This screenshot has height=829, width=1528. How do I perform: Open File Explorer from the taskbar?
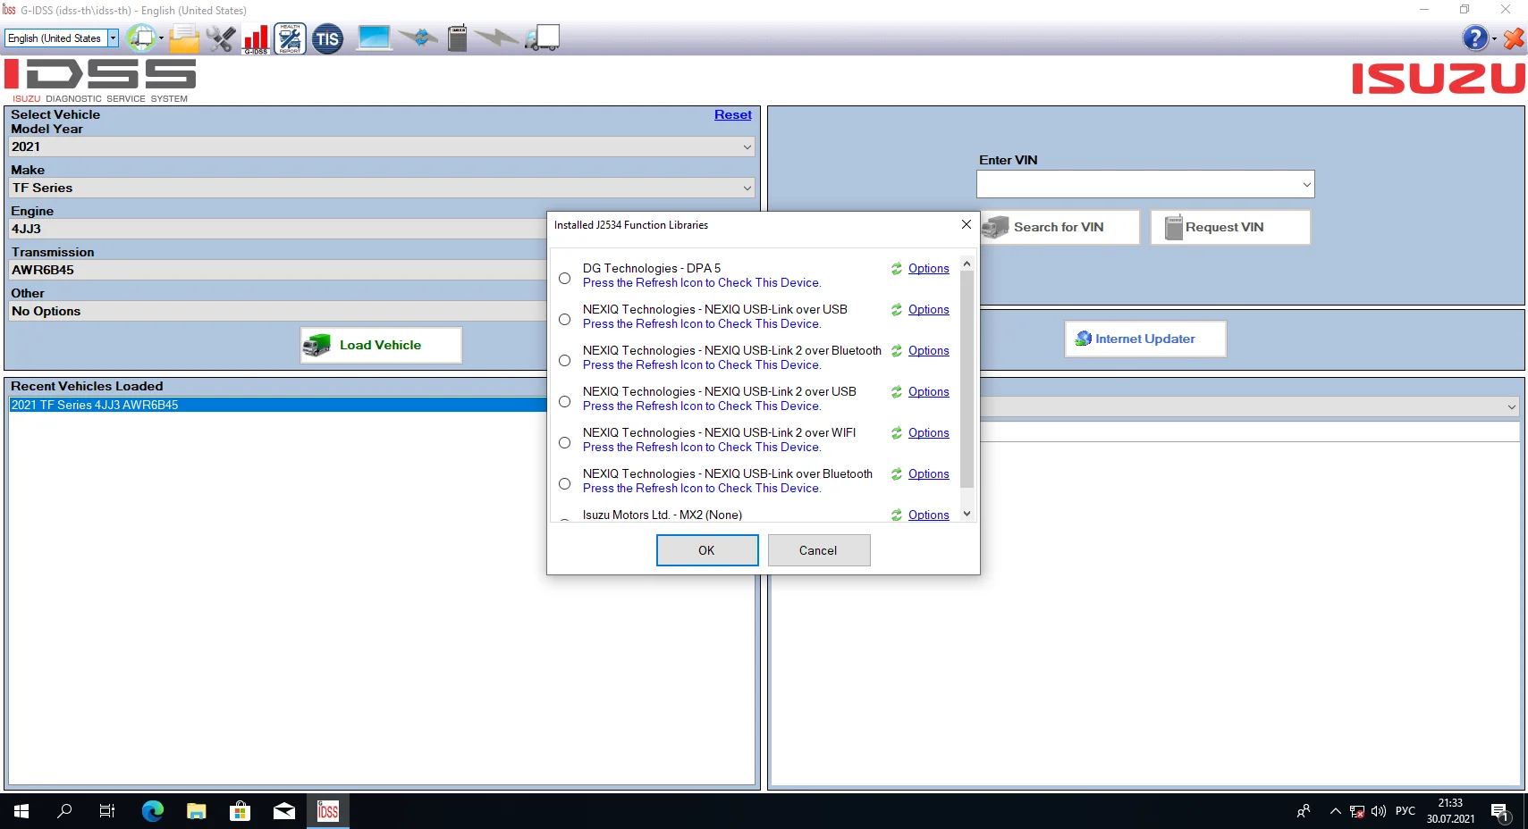point(197,811)
